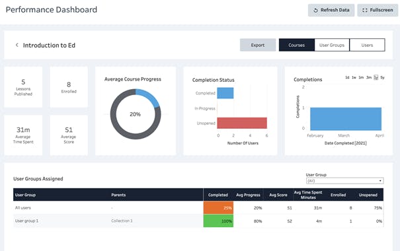Viewport: 400px width, 251px height.
Task: Click the red Unopened bar in Completion Status
Action: [x=242, y=123]
